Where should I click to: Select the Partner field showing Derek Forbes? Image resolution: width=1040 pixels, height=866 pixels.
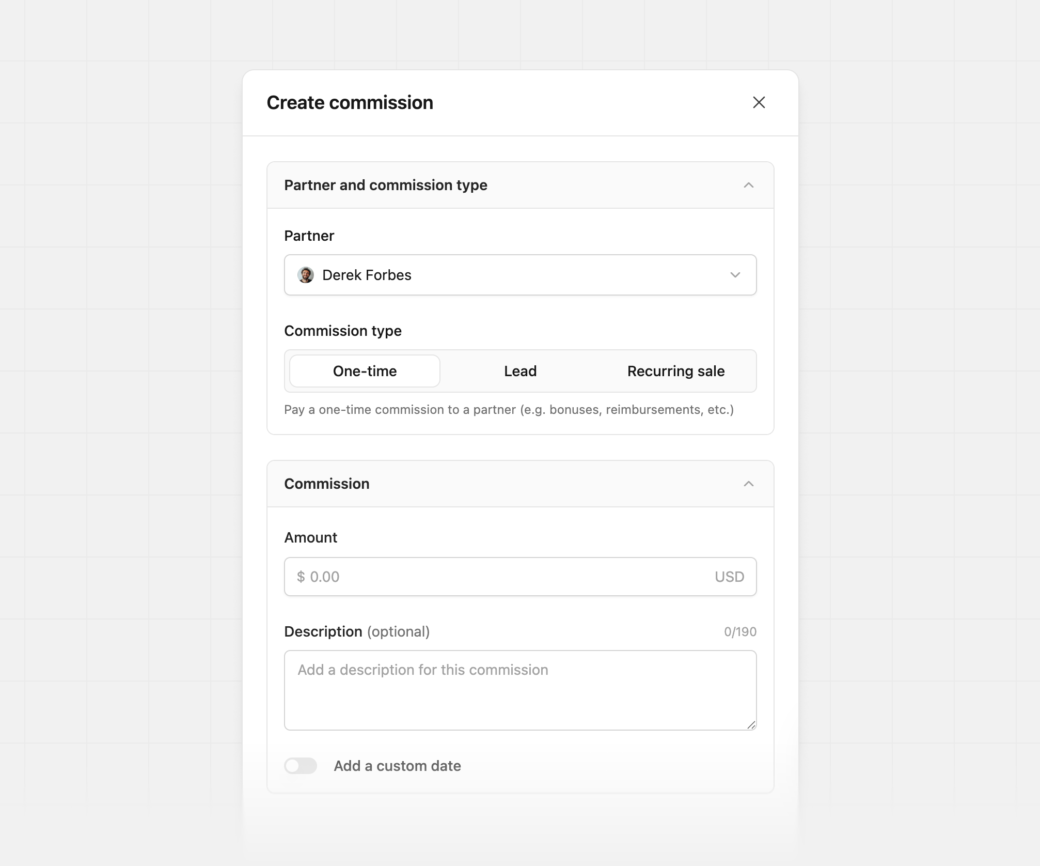click(519, 274)
